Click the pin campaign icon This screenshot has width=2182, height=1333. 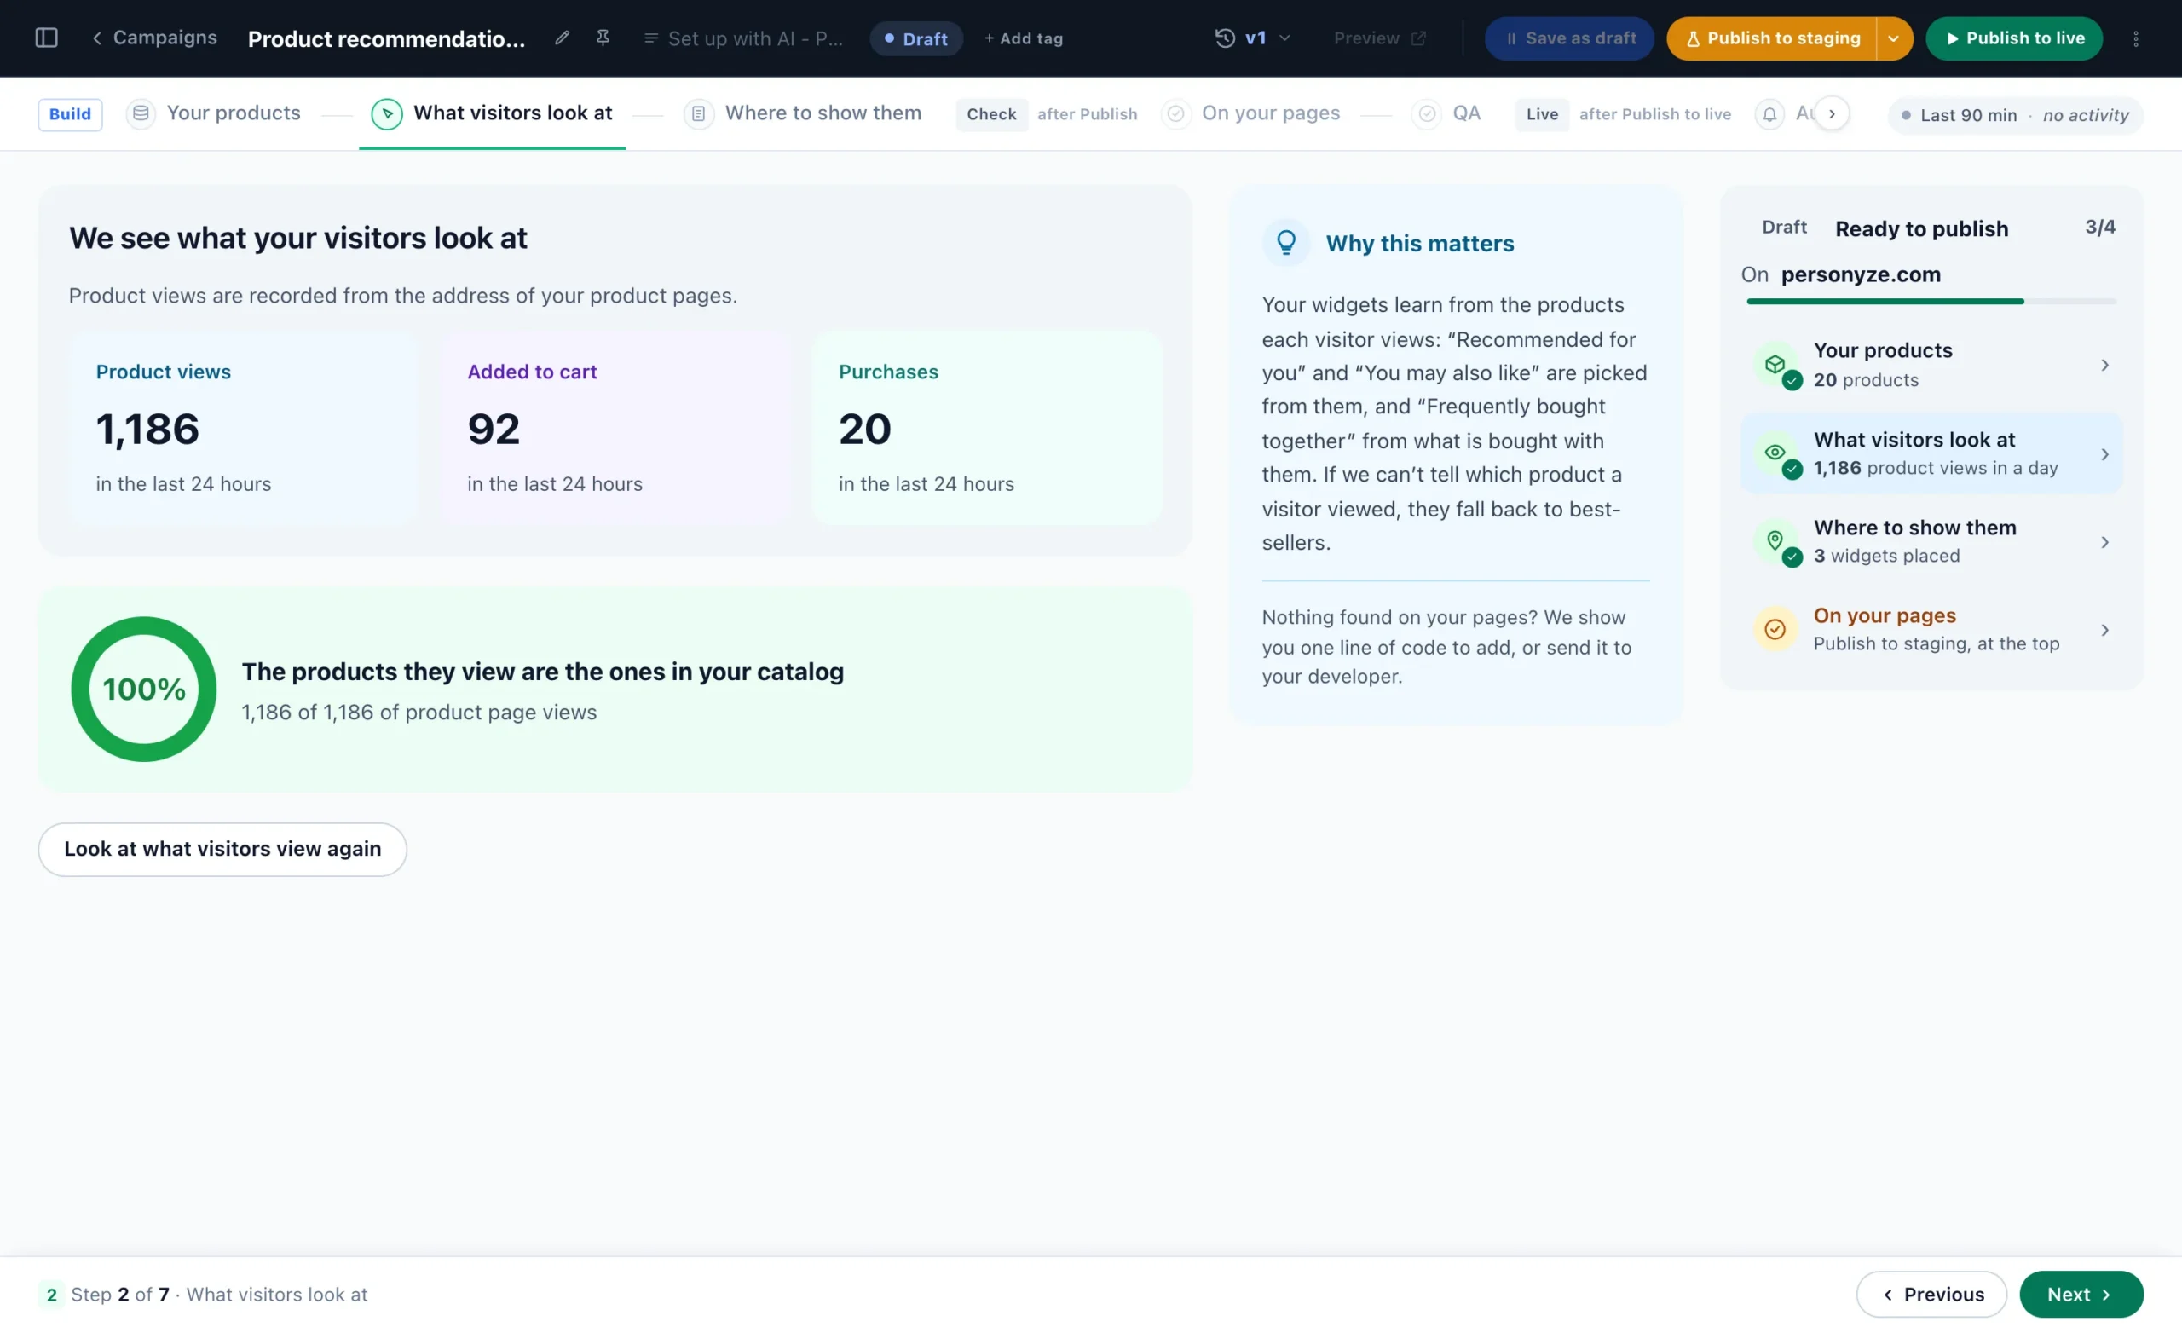coord(603,38)
